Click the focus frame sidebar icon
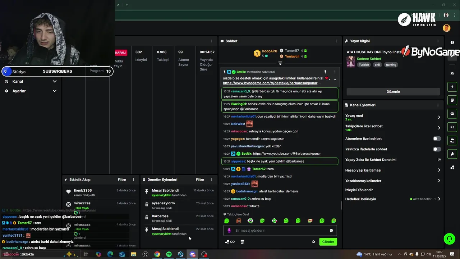This screenshot has width=460, height=259. point(452,73)
